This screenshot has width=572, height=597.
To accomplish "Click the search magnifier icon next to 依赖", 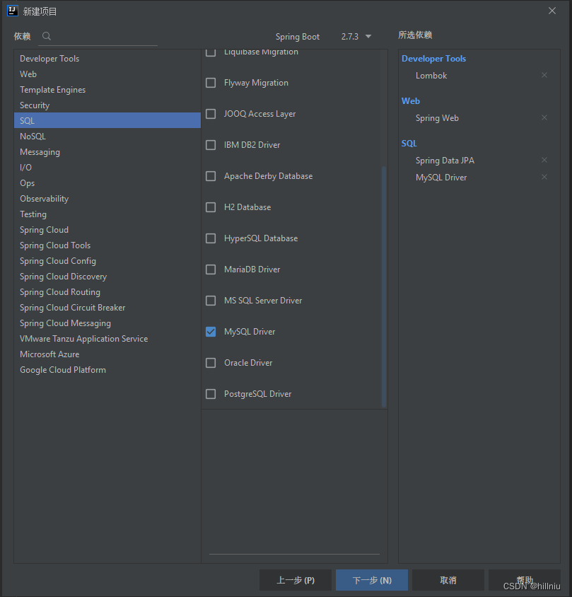I will tap(47, 36).
